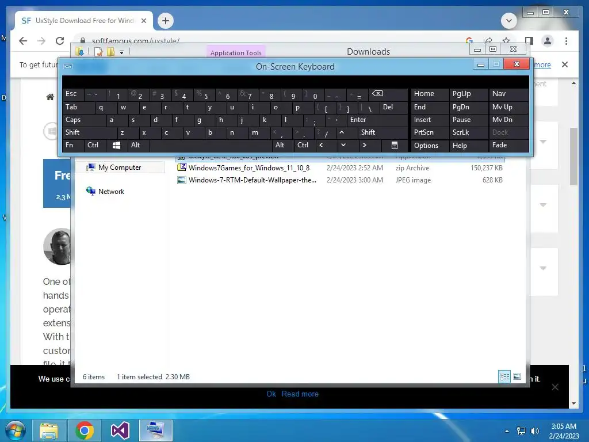The image size is (589, 442).
Task: Click the Chrome address bar
Action: (270, 41)
